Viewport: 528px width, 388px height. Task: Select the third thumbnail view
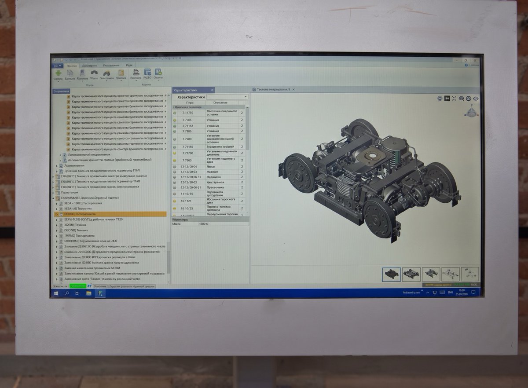click(x=431, y=274)
